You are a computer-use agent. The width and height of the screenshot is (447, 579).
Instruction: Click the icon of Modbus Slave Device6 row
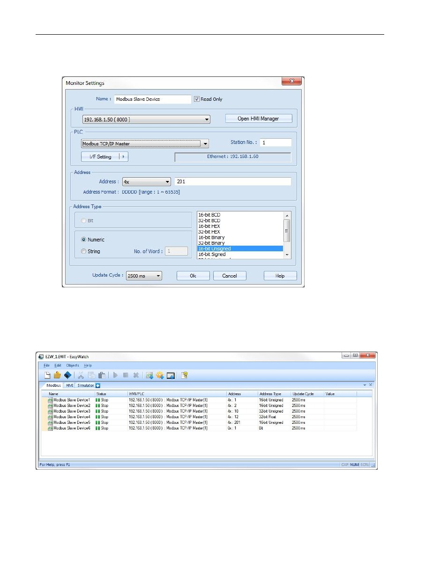(50, 428)
